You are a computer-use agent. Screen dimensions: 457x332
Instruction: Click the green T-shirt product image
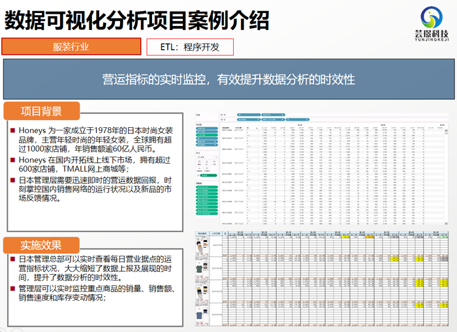199,268
